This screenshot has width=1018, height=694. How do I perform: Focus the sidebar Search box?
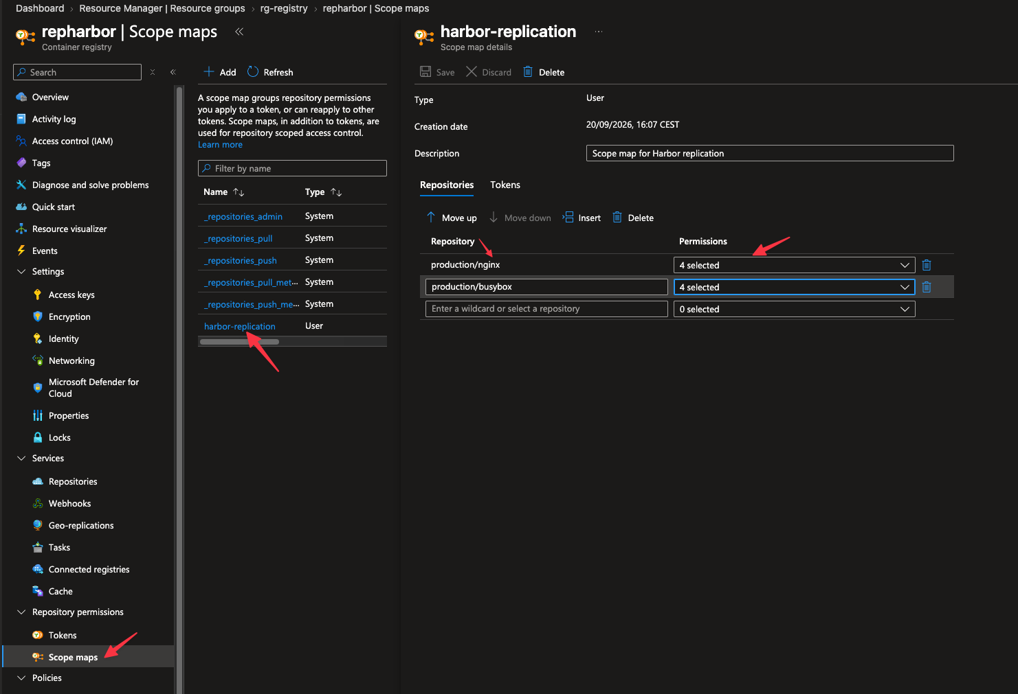77,72
